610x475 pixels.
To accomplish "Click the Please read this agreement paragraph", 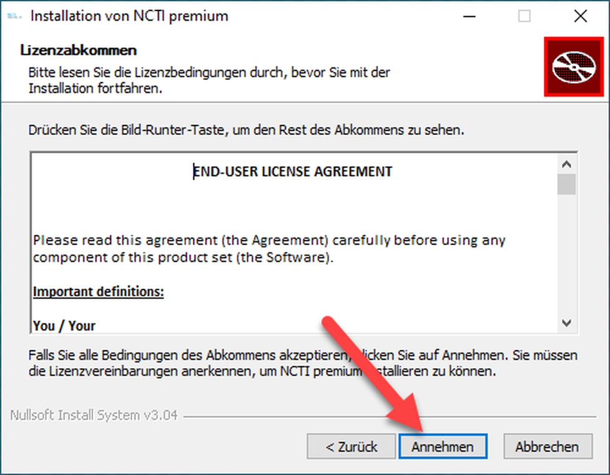I will pos(269,249).
